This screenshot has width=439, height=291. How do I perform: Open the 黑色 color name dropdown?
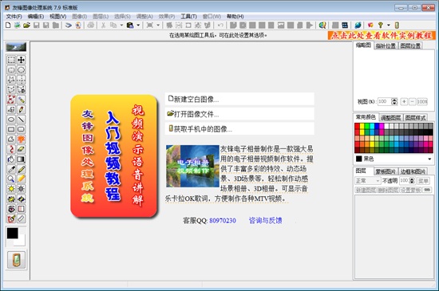pos(429,159)
